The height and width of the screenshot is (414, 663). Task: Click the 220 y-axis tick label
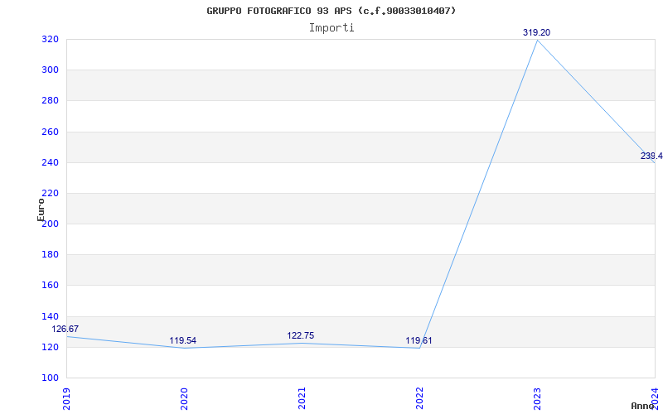[x=50, y=194]
